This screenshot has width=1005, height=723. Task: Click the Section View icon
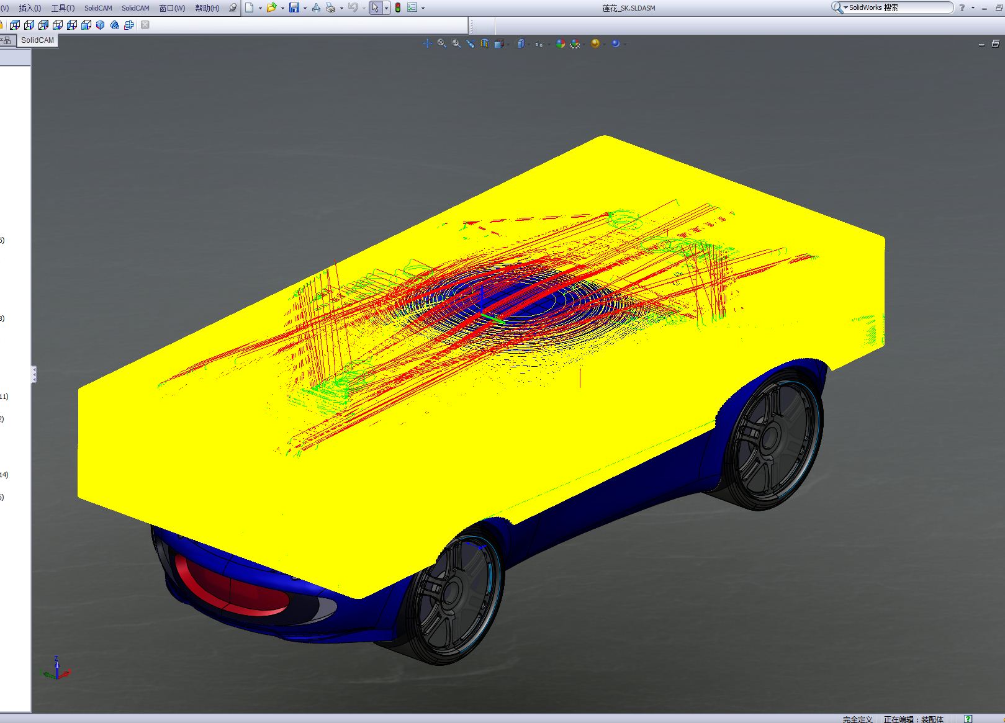click(x=485, y=43)
